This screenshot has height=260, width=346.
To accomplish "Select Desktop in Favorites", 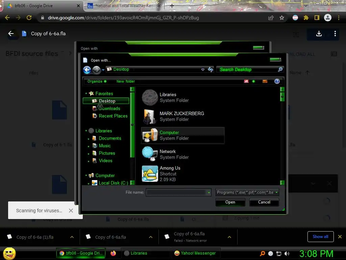I will tap(106, 101).
